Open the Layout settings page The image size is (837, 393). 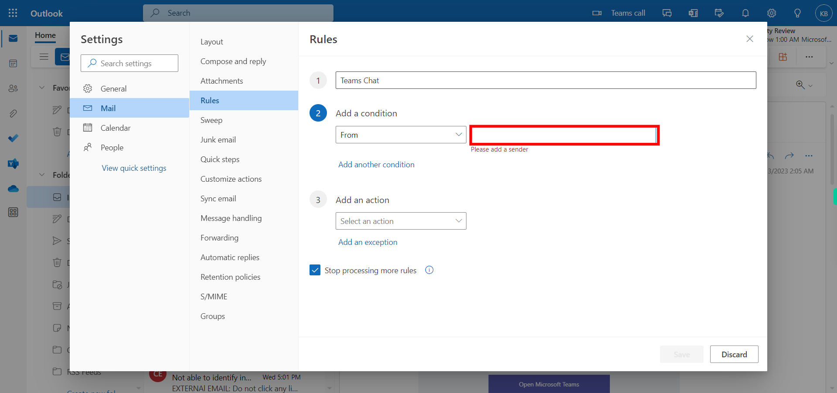[244, 42]
